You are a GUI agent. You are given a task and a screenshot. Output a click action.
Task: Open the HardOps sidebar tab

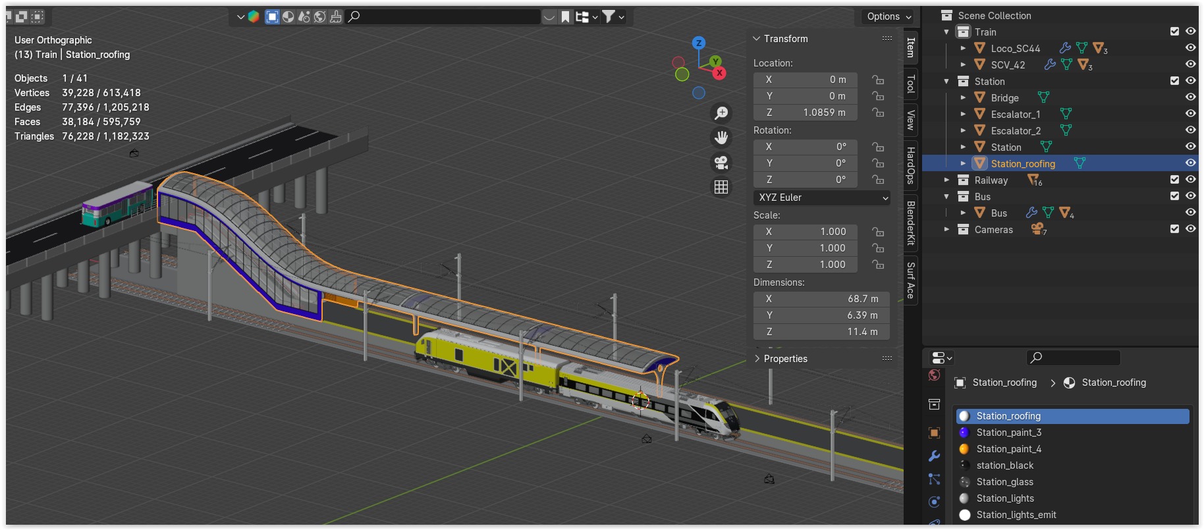click(x=911, y=165)
